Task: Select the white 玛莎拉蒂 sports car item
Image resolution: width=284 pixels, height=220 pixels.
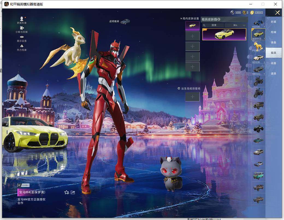Action: (258, 58)
